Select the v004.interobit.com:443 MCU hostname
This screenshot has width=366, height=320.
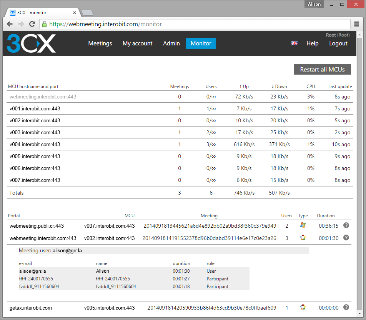click(x=35, y=144)
